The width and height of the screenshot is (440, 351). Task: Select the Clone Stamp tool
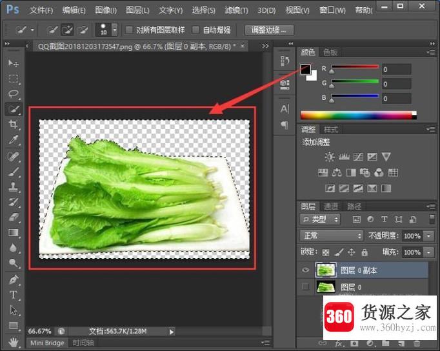13,187
